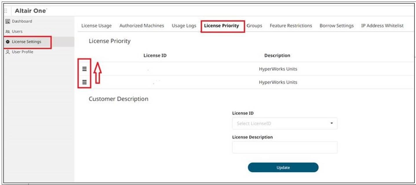Click first row's HyperWorks Units description

click(x=278, y=69)
